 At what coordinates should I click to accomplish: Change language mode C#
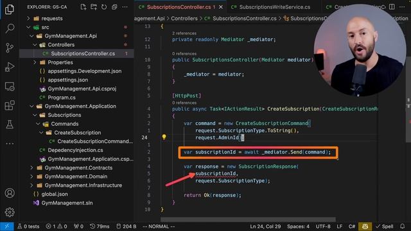352,227
